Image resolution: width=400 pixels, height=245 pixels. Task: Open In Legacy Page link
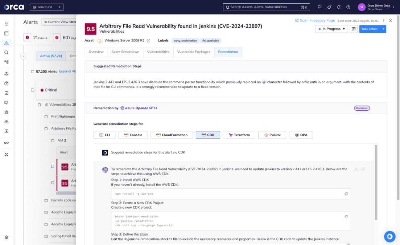315,20
